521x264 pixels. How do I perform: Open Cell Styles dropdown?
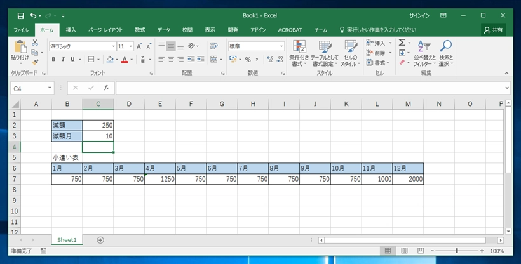[350, 53]
